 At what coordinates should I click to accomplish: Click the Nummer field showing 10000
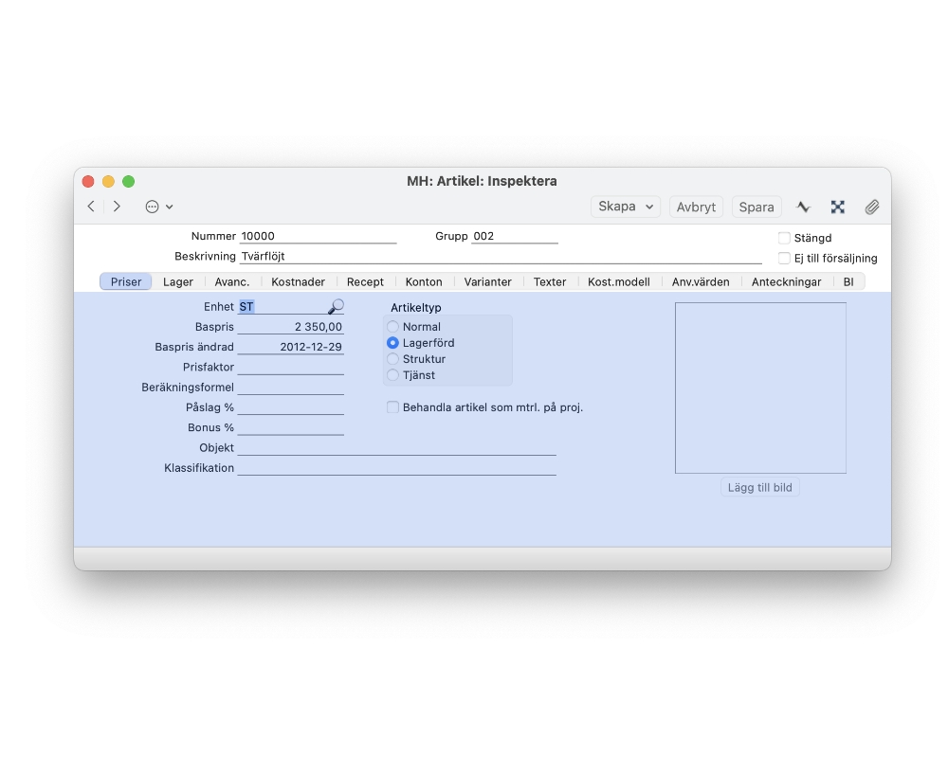coord(318,236)
